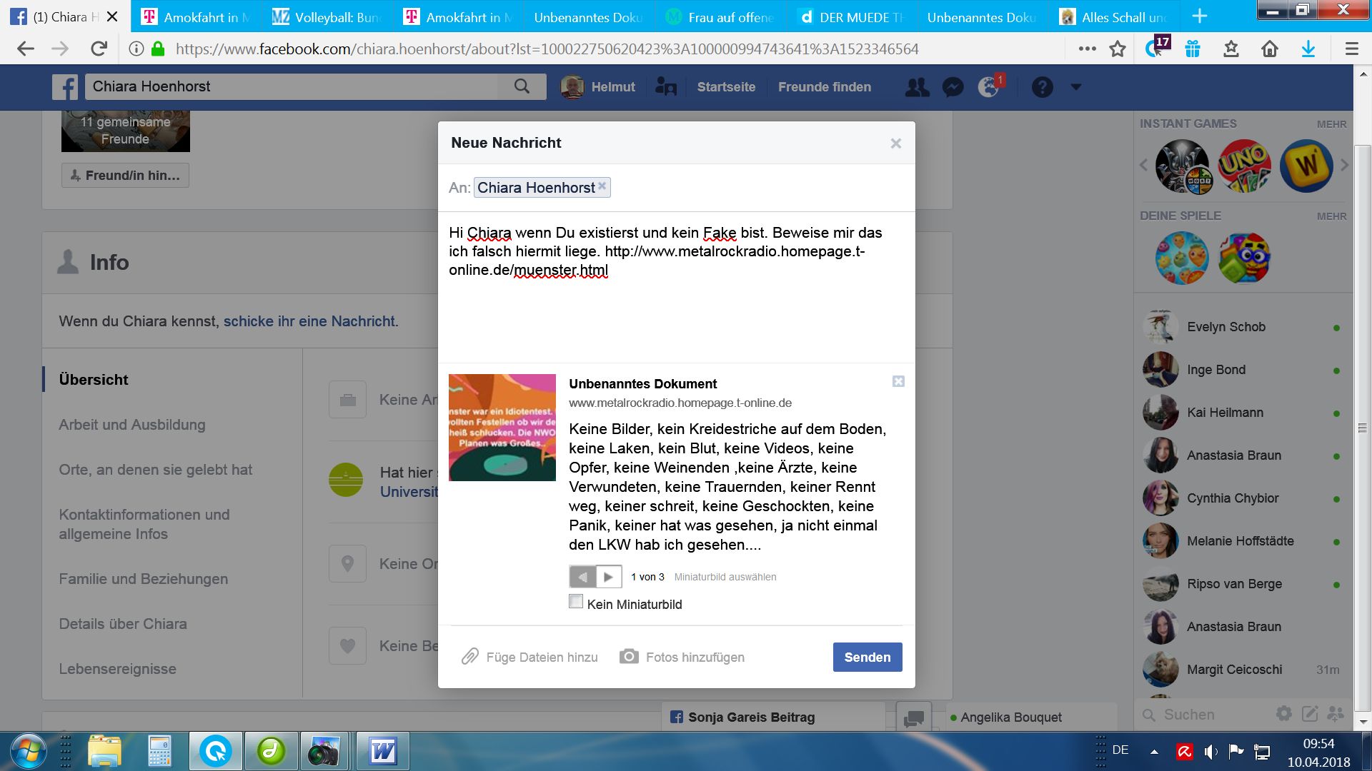Open Word from Windows taskbar
The width and height of the screenshot is (1372, 771).
point(383,751)
